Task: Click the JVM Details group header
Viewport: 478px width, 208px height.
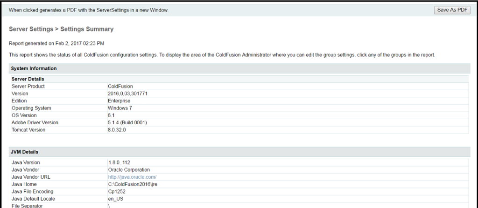Action: point(239,152)
